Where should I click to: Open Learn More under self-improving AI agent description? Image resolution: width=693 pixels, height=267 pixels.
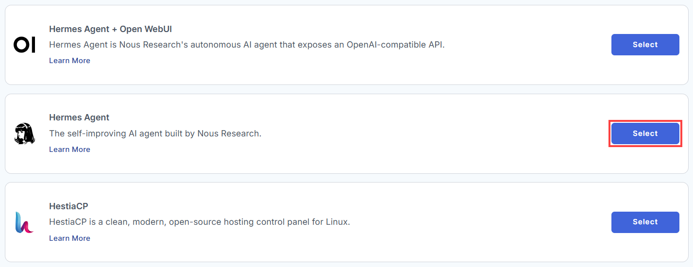click(x=69, y=150)
